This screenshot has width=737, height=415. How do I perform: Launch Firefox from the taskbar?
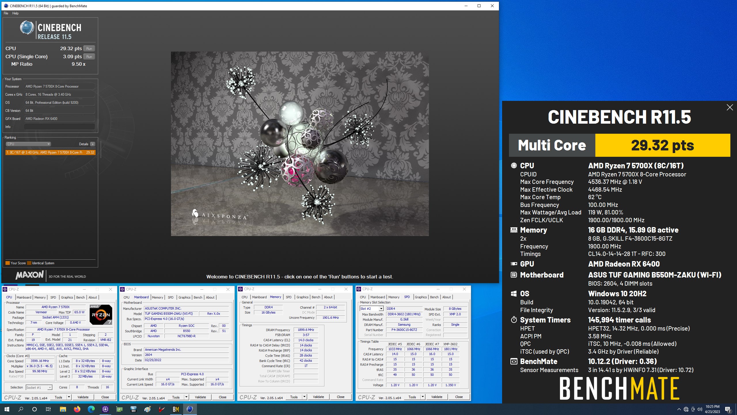point(77,409)
